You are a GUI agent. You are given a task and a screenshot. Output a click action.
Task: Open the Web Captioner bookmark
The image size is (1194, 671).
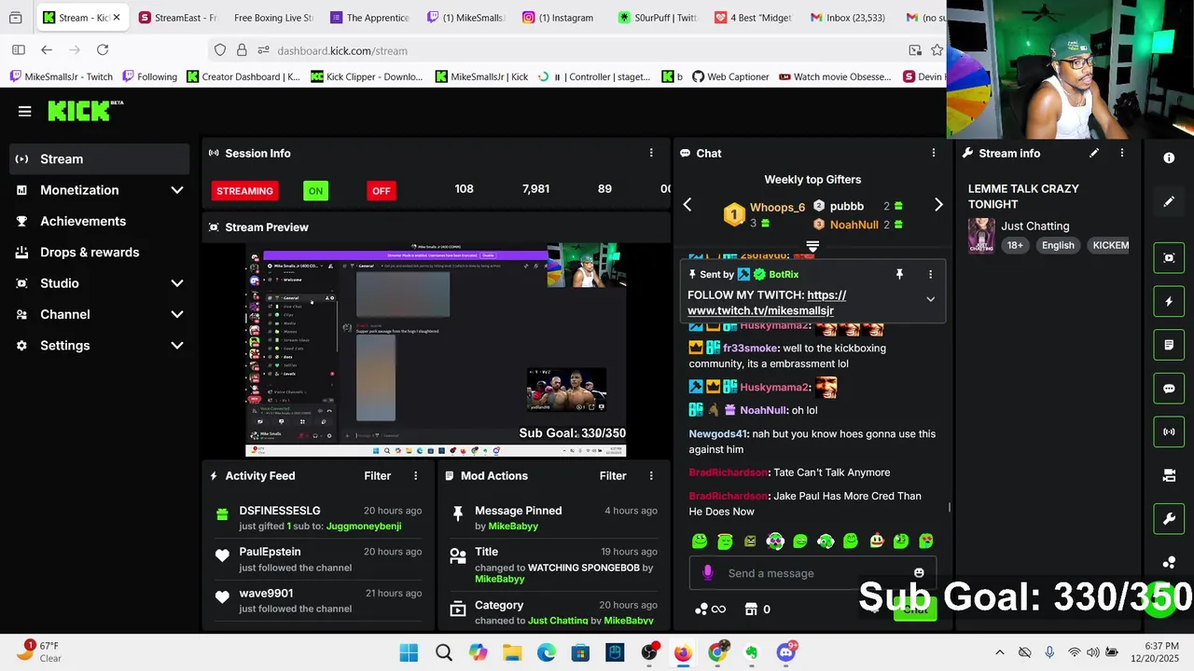[x=730, y=76]
